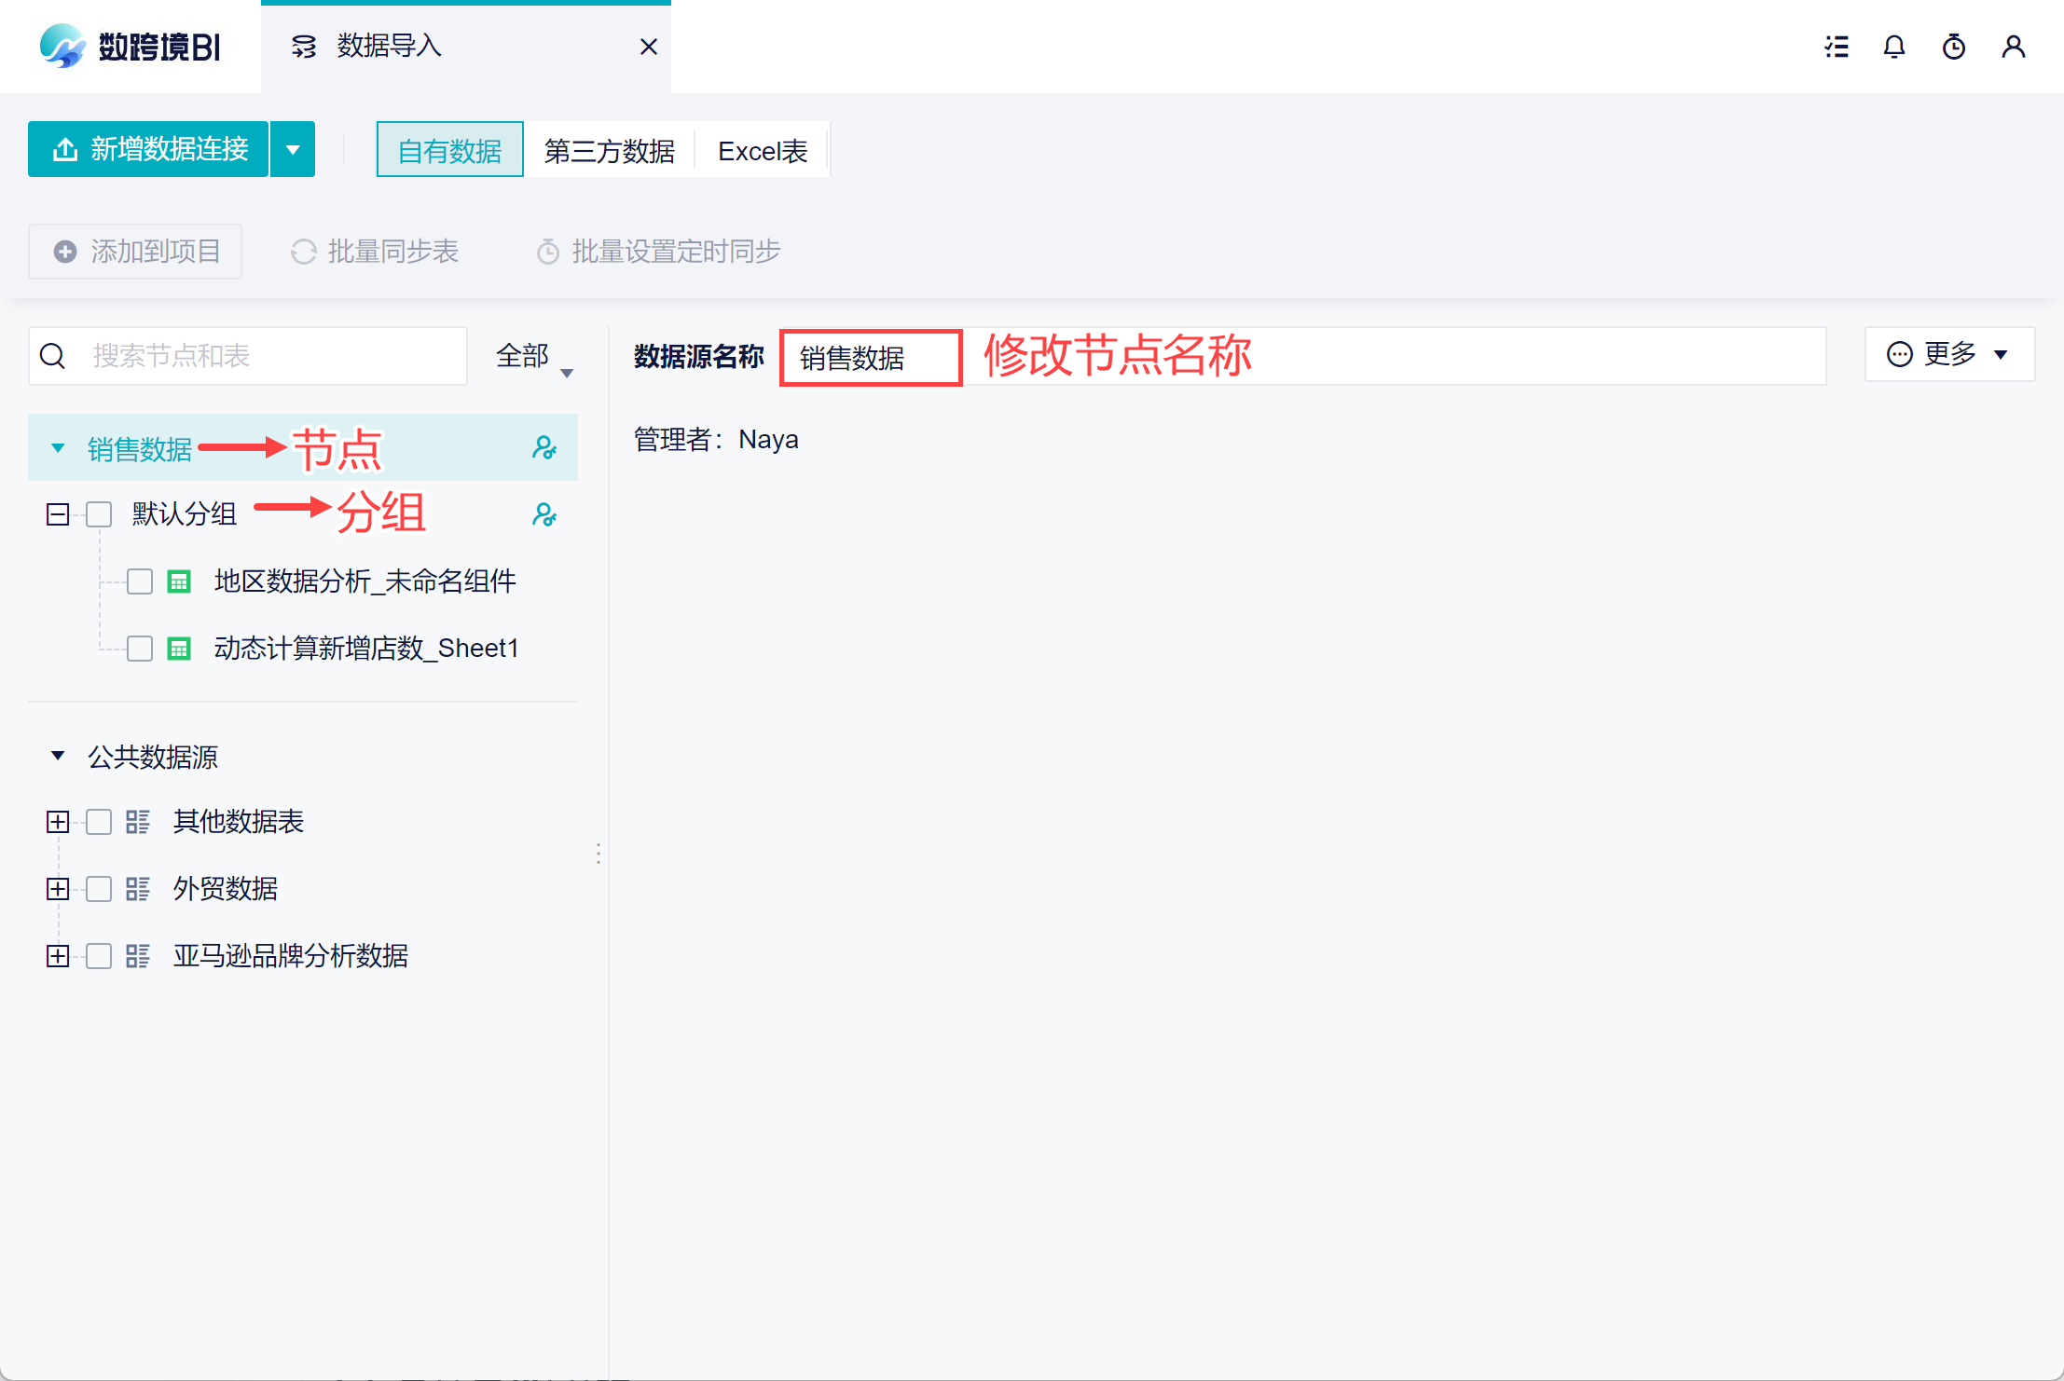Expand the 亚马逊品牌分析数据 group
The width and height of the screenshot is (2064, 1381).
pyautogui.click(x=58, y=956)
